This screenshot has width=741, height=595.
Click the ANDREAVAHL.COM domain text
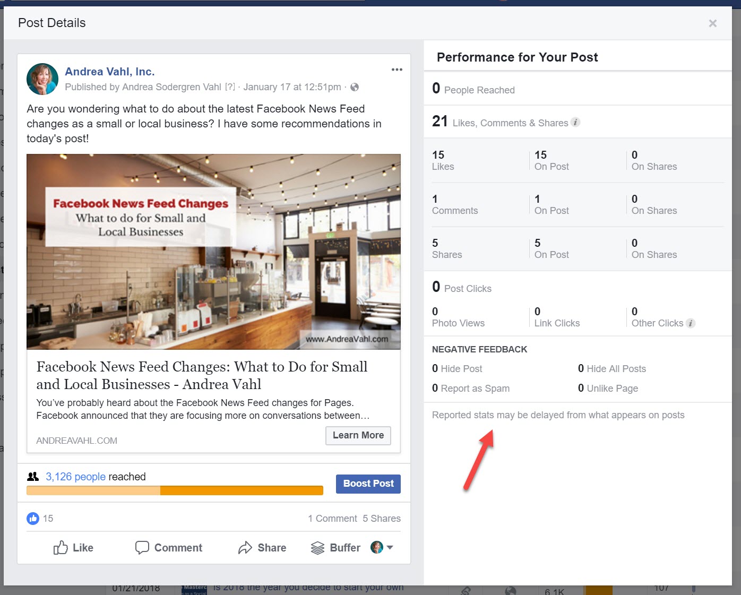click(77, 441)
